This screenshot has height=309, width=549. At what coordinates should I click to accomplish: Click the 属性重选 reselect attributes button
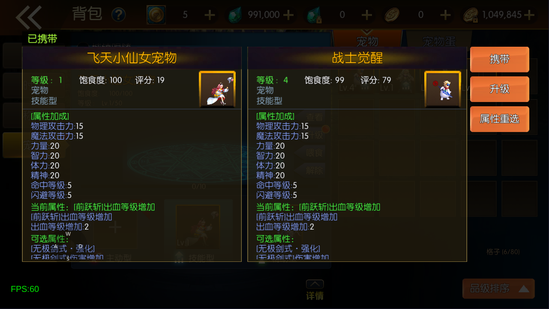pos(500,119)
